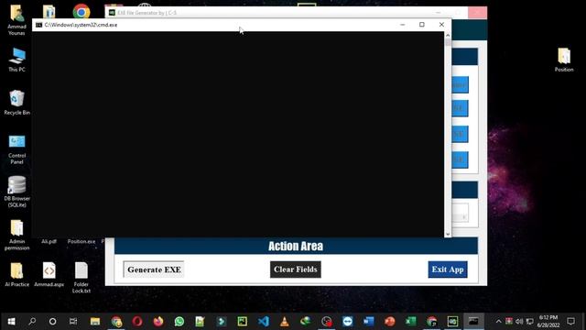
Task: Open taskbar Search magnifier
Action: [x=32, y=322]
